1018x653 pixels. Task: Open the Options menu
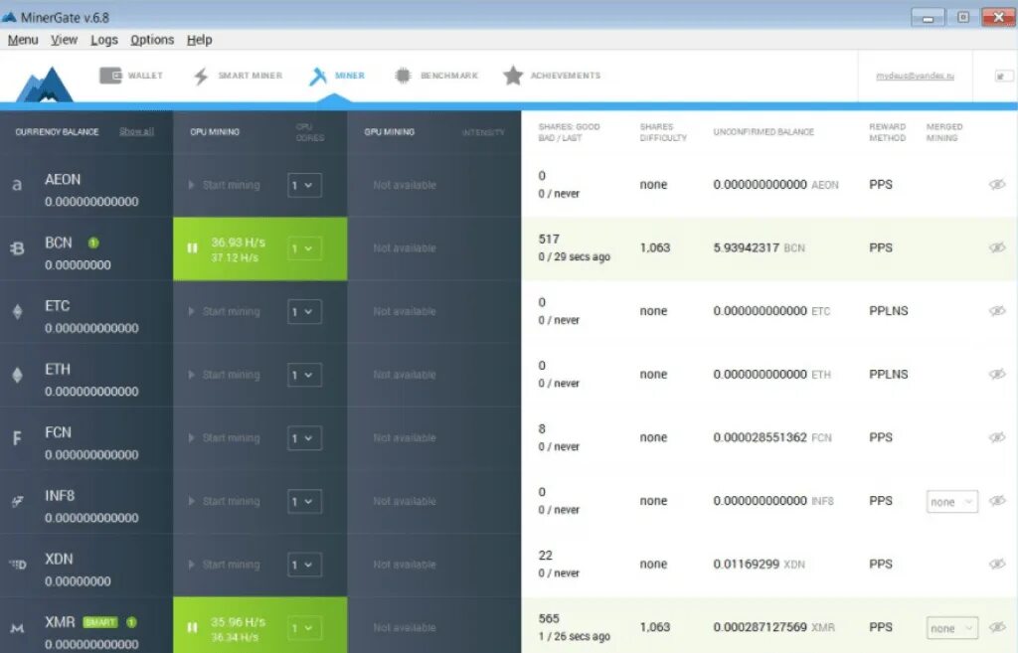152,40
